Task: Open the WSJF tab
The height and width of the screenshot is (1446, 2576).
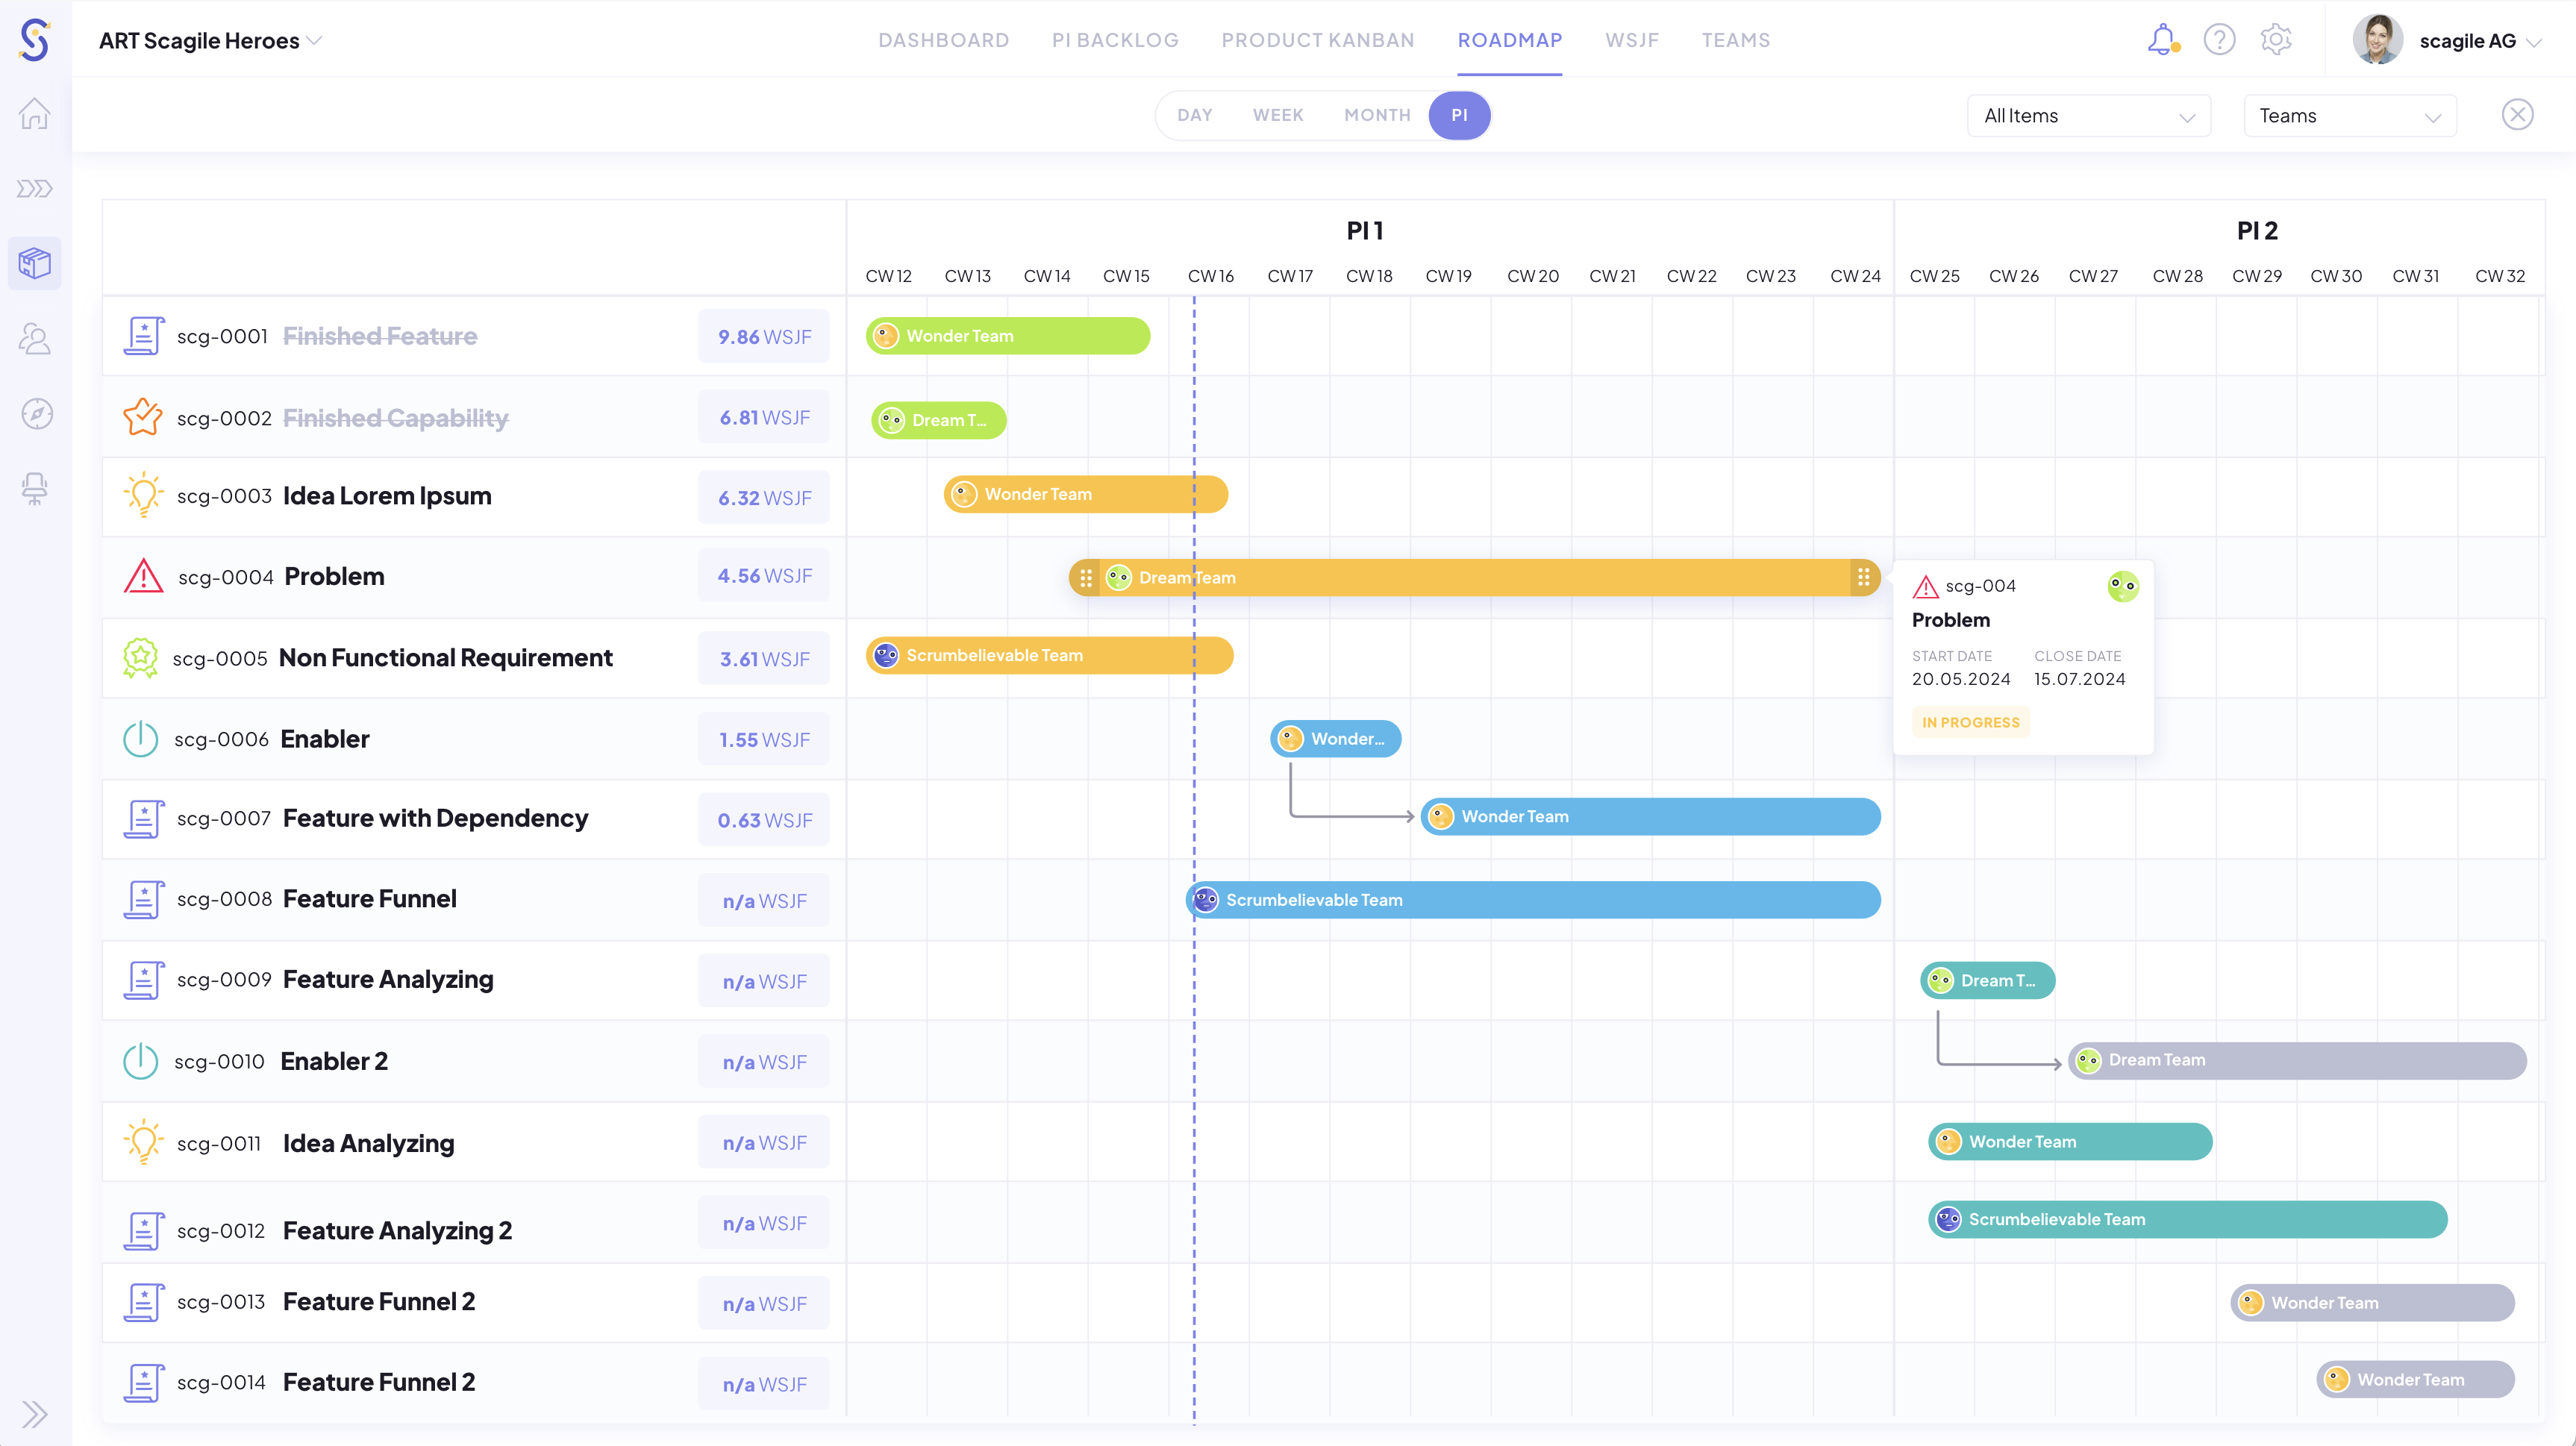Action: click(1632, 40)
